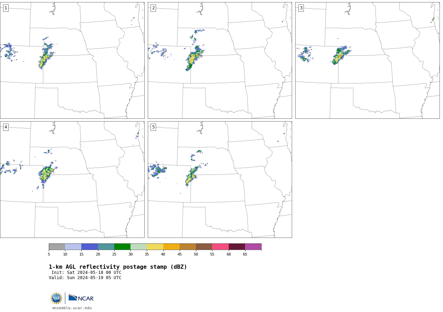Viewport: 443px width, 312px height.
Task: Open ensemble member 4 reflectivity map
Action: click(x=72, y=179)
